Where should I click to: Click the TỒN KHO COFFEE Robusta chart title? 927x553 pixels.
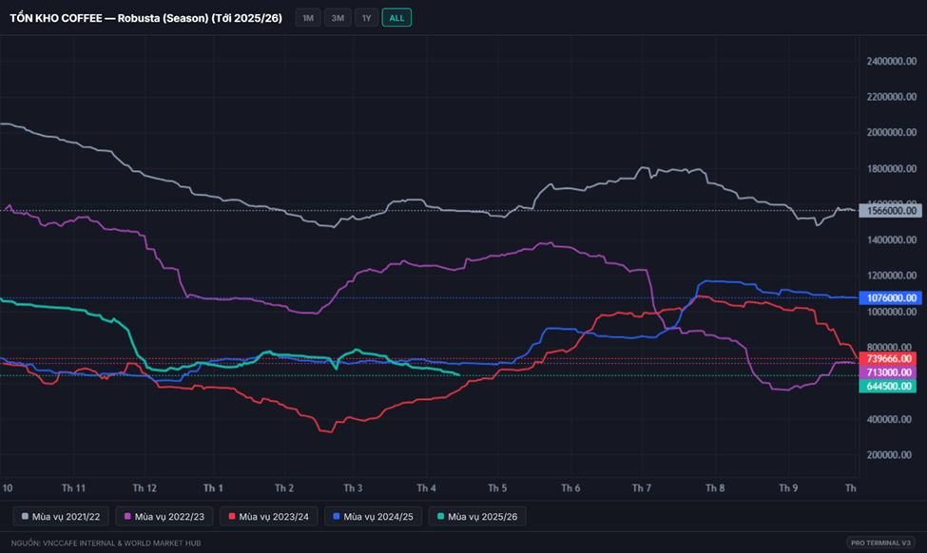145,18
